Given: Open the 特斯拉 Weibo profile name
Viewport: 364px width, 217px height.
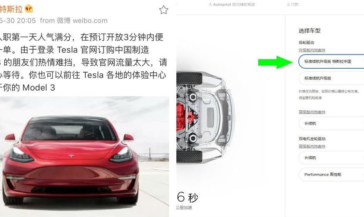Looking at the screenshot, I should [x=11, y=9].
